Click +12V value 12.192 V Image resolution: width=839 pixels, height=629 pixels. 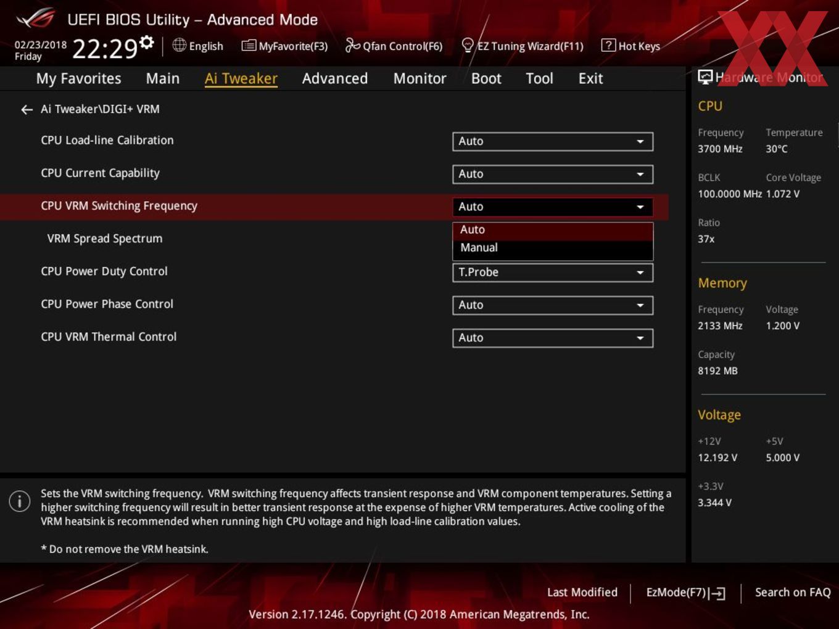point(717,458)
